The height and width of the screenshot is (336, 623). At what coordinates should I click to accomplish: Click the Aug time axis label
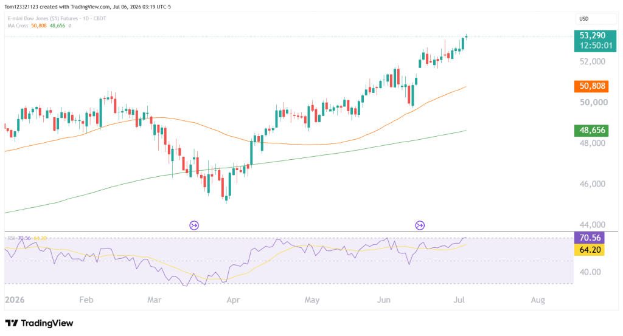[538, 300]
